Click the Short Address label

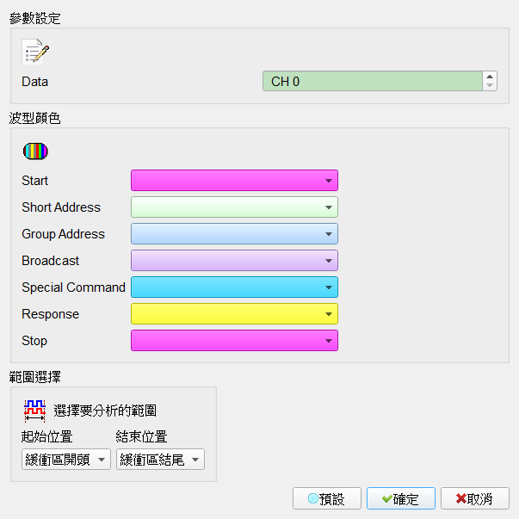(x=61, y=207)
